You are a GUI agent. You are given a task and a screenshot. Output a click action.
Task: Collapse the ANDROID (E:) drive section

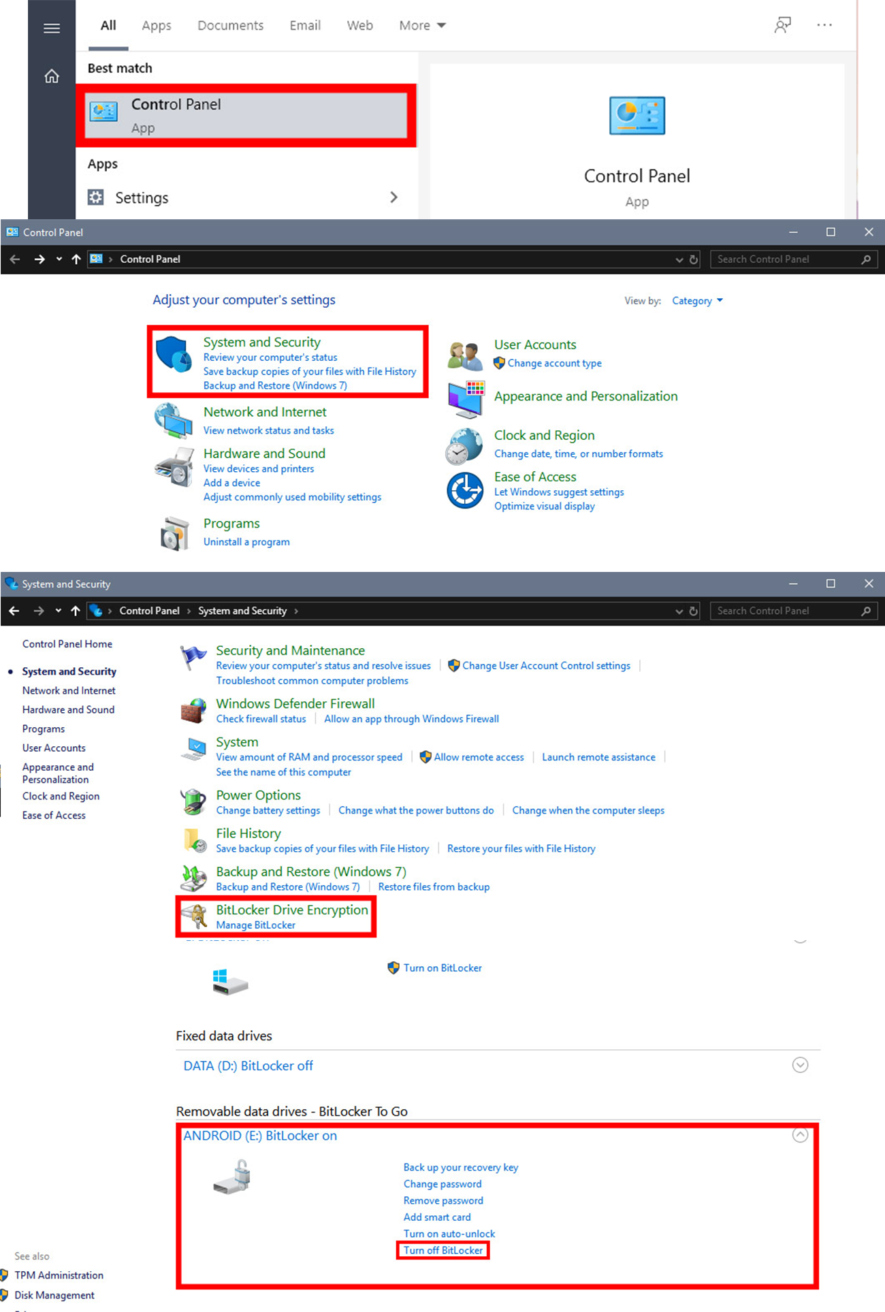pos(800,1135)
